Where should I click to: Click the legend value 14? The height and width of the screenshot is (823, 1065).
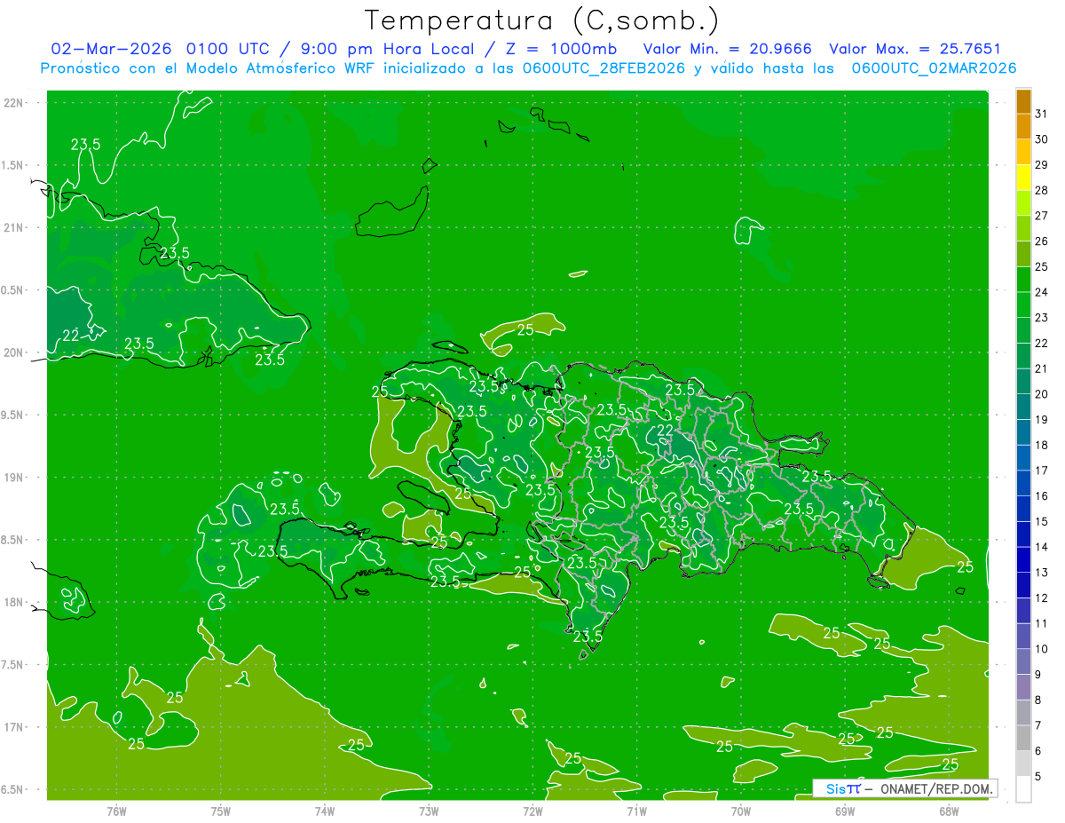[1041, 546]
